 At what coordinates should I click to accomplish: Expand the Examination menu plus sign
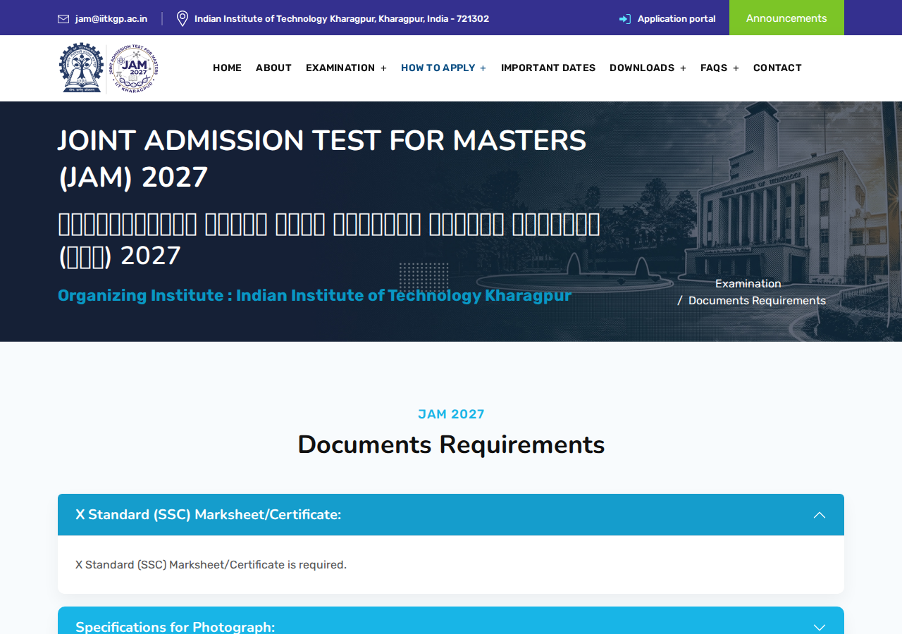click(x=383, y=68)
